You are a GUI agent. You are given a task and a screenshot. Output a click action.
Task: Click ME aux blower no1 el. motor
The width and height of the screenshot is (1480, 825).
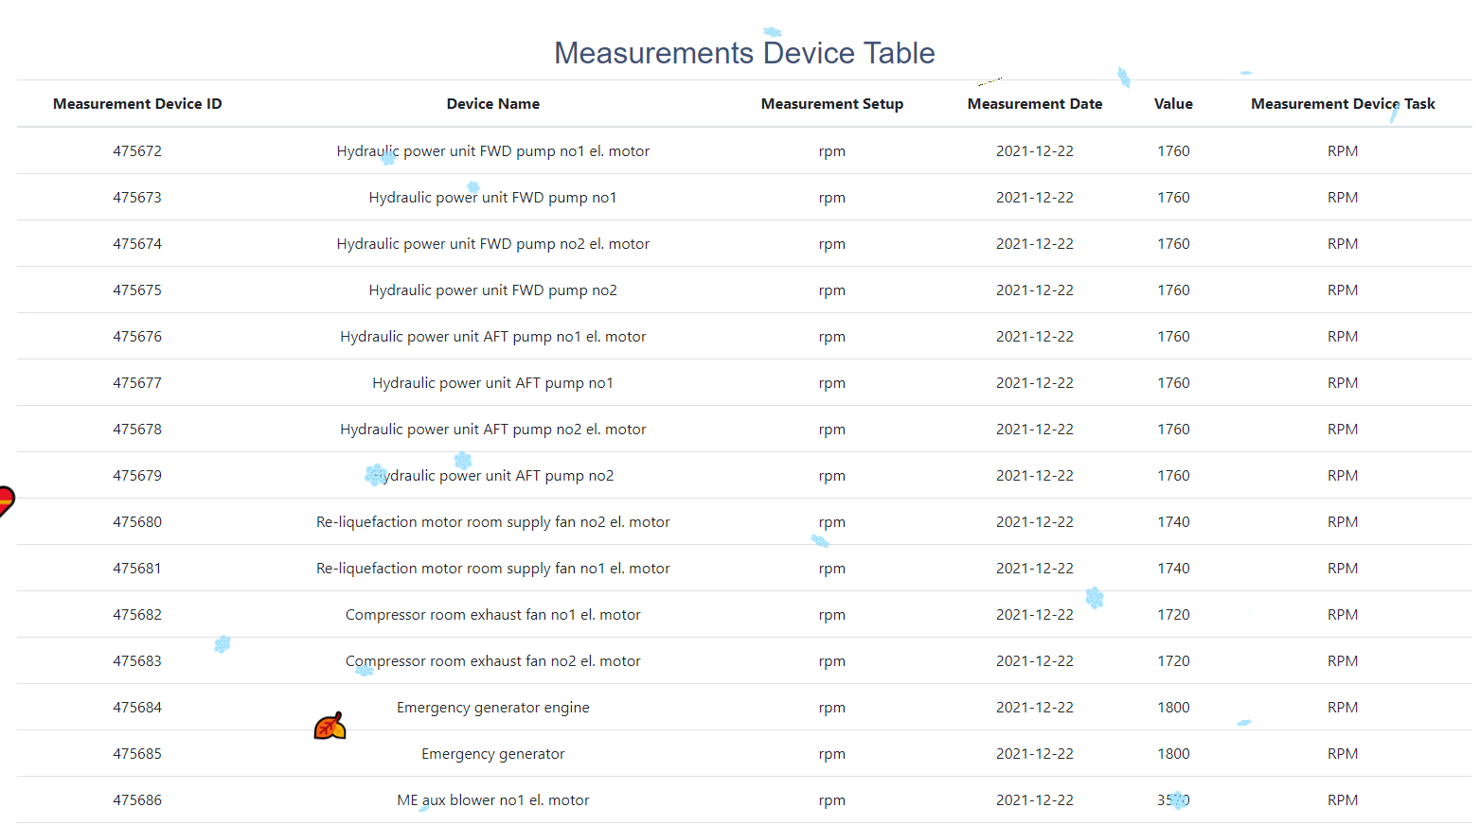[x=492, y=800]
